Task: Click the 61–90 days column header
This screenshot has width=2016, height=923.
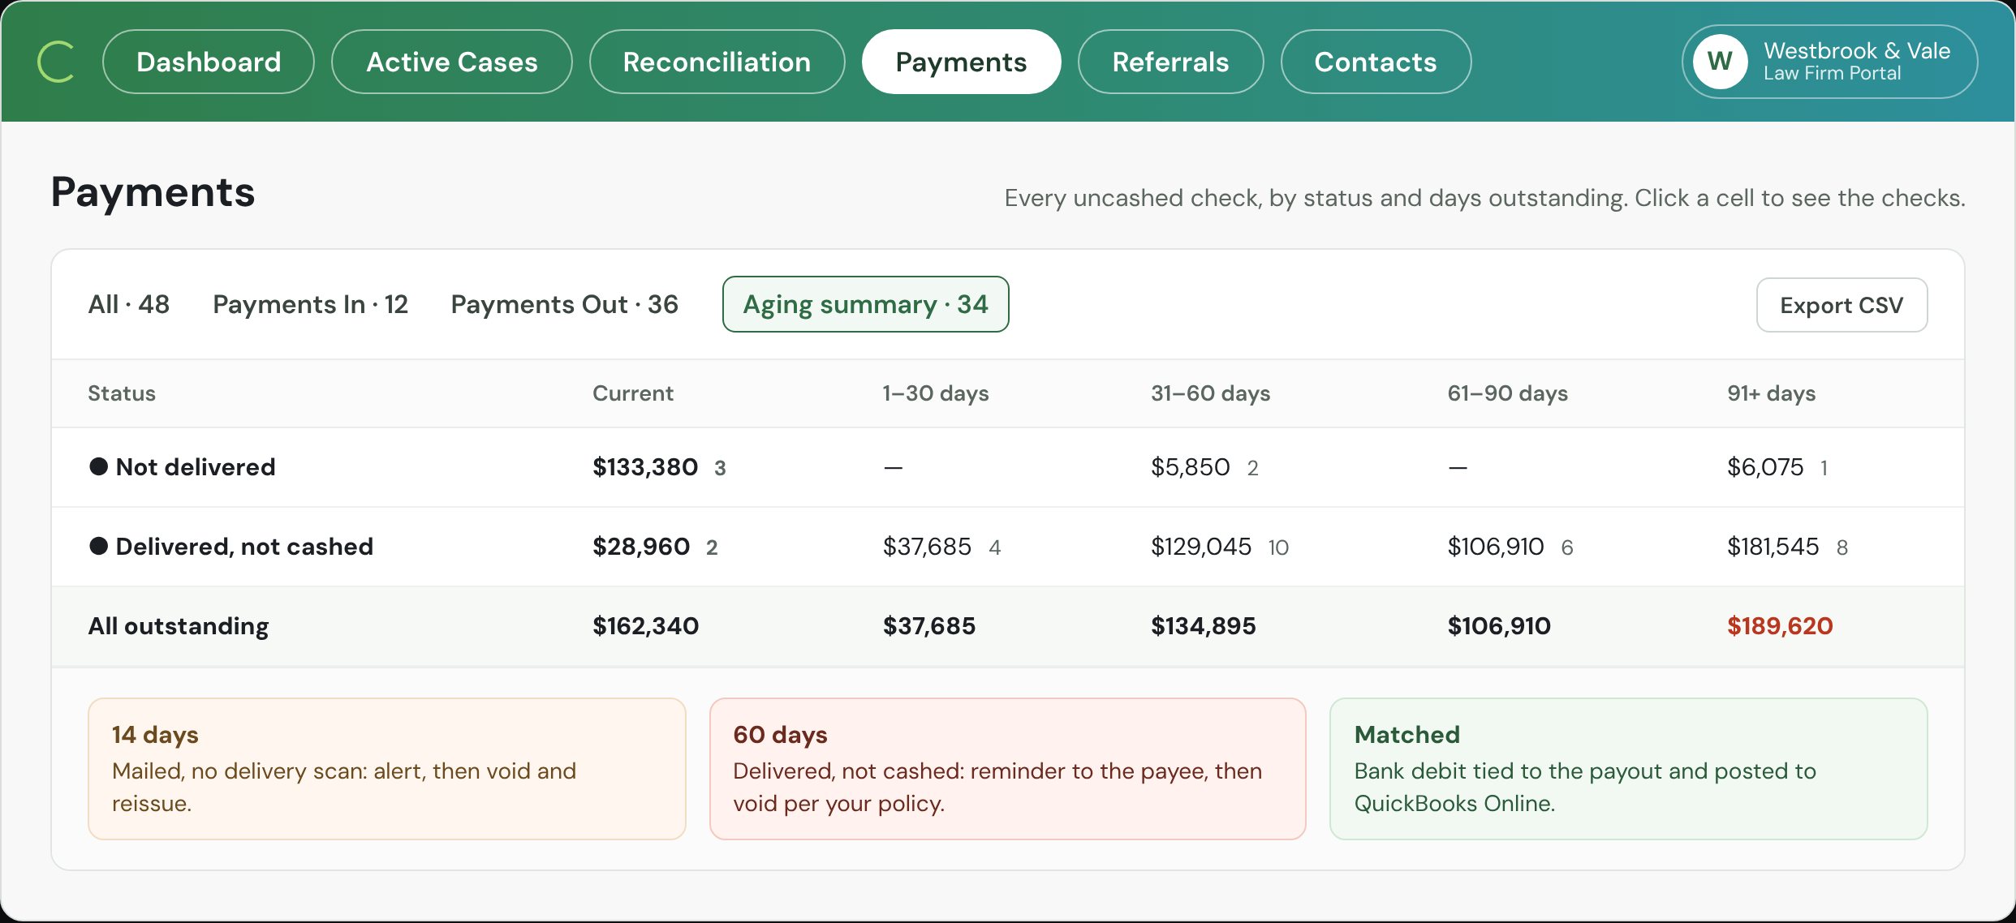Action: tap(1508, 393)
